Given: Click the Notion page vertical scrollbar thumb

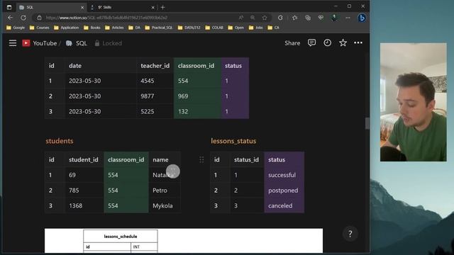Looking at the screenshot, I should pyautogui.click(x=367, y=123).
